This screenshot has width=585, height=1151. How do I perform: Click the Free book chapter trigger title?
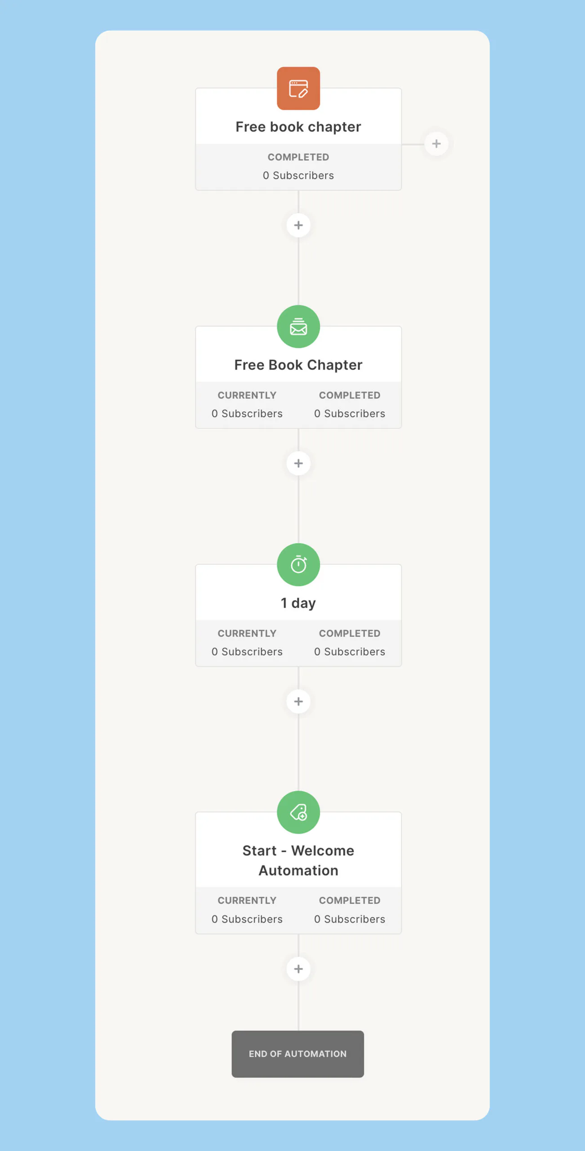coord(298,126)
